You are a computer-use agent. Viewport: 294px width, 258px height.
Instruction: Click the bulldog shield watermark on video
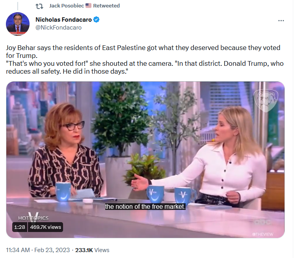(x=266, y=100)
